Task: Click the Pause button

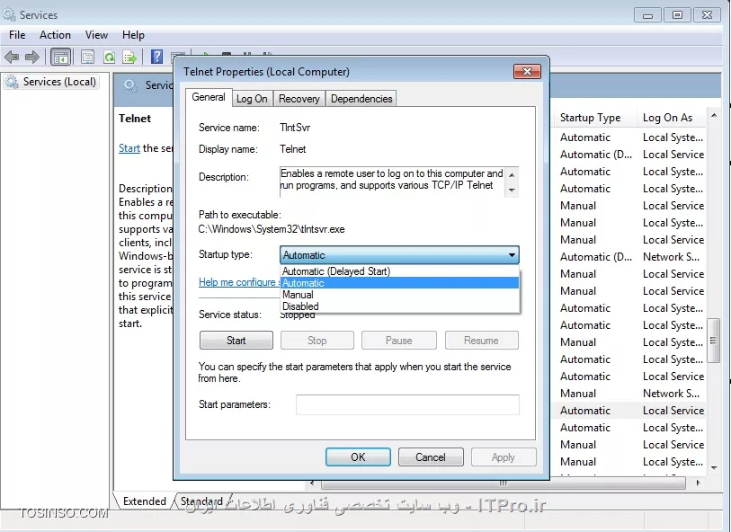Action: click(x=399, y=341)
